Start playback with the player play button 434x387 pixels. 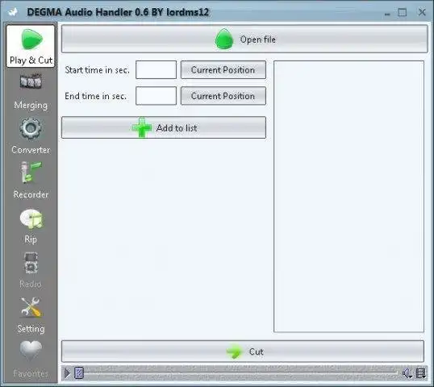coord(67,373)
